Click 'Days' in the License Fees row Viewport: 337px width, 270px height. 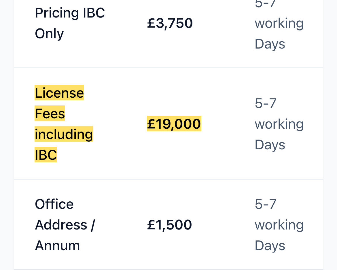click(270, 145)
